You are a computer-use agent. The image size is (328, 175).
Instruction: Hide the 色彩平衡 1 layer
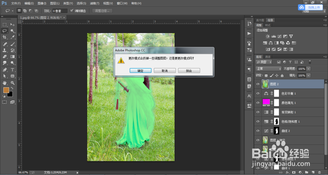click(258, 93)
